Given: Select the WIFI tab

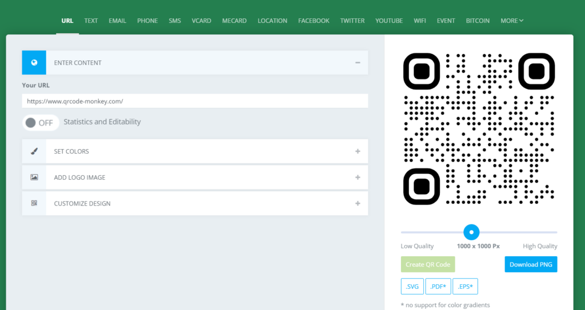Looking at the screenshot, I should coord(420,21).
